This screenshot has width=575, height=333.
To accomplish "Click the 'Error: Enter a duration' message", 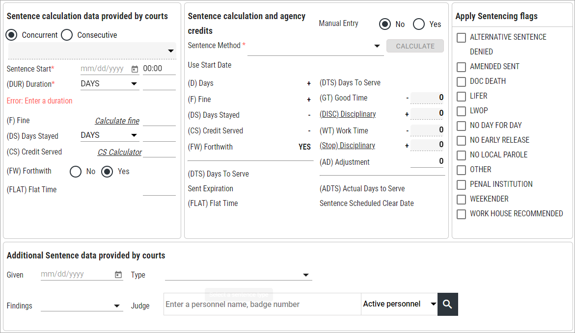I will (x=40, y=101).
